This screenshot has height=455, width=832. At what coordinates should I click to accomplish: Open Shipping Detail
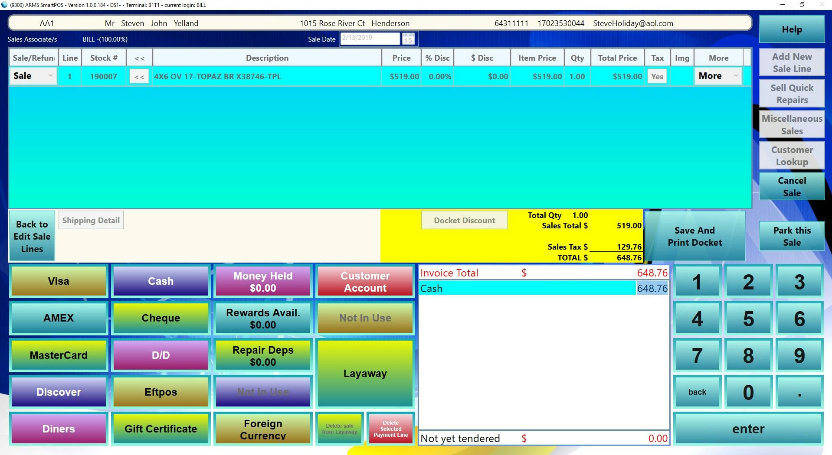click(91, 220)
